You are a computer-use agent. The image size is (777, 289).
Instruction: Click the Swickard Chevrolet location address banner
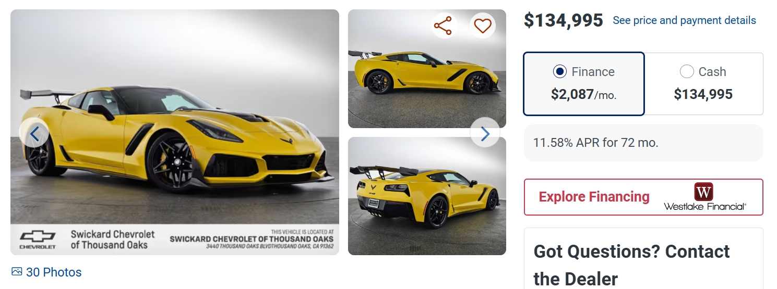click(x=175, y=240)
